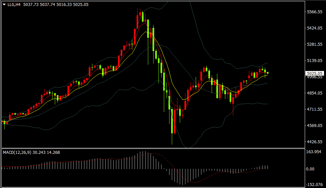Viewport: 326px width, 188px height.
Task: Click the 5566.55 price axis label
Action: (315, 12)
